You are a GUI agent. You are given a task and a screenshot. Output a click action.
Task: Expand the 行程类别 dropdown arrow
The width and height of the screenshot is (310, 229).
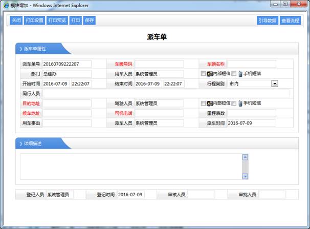(274, 84)
